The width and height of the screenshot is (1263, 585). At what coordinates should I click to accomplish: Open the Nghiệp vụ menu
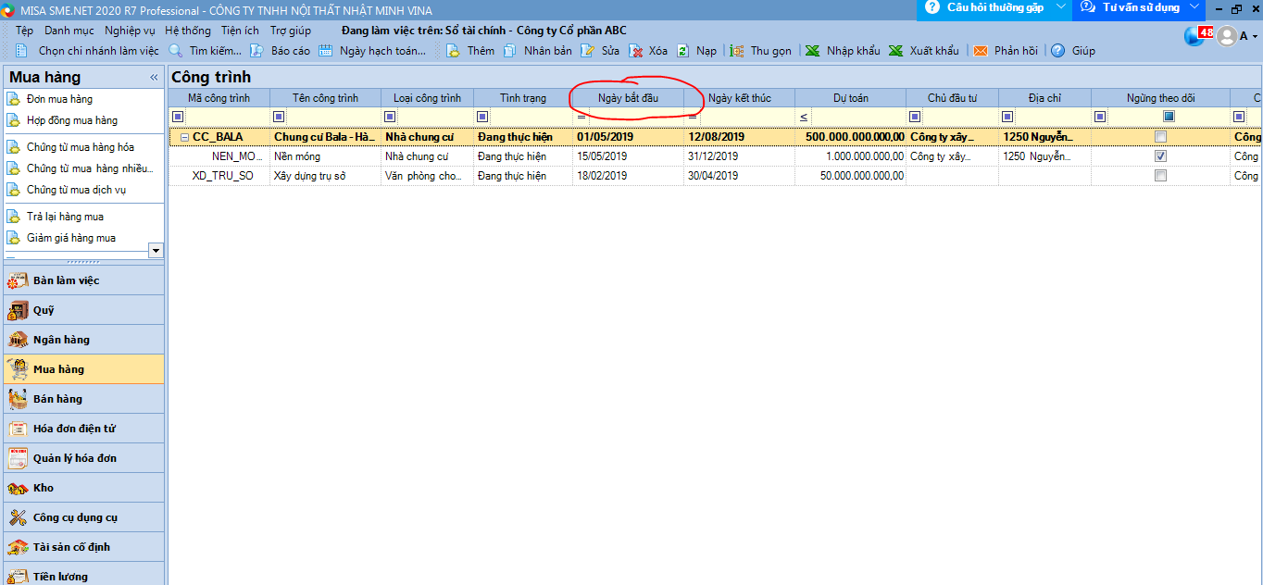(130, 31)
